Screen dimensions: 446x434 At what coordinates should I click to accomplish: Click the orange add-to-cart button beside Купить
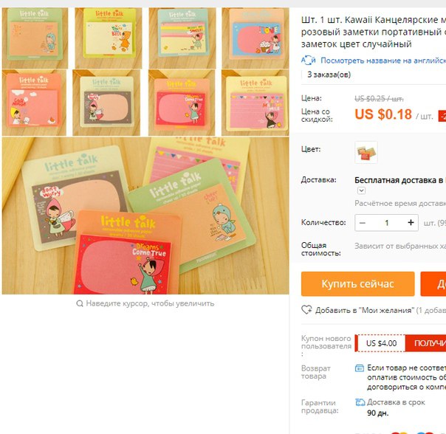(x=433, y=284)
